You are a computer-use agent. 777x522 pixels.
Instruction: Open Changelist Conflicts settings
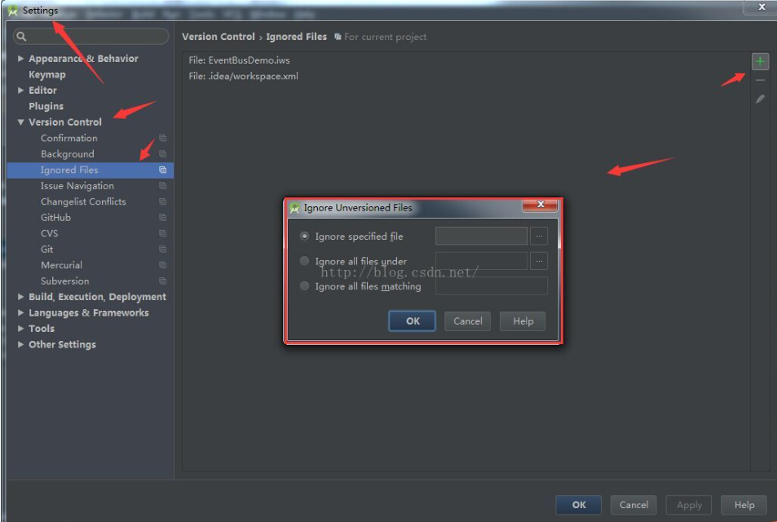pos(83,201)
